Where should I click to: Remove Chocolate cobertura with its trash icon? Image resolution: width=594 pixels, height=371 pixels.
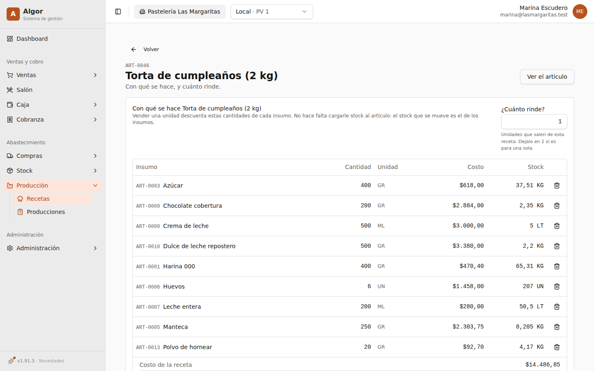556,206
